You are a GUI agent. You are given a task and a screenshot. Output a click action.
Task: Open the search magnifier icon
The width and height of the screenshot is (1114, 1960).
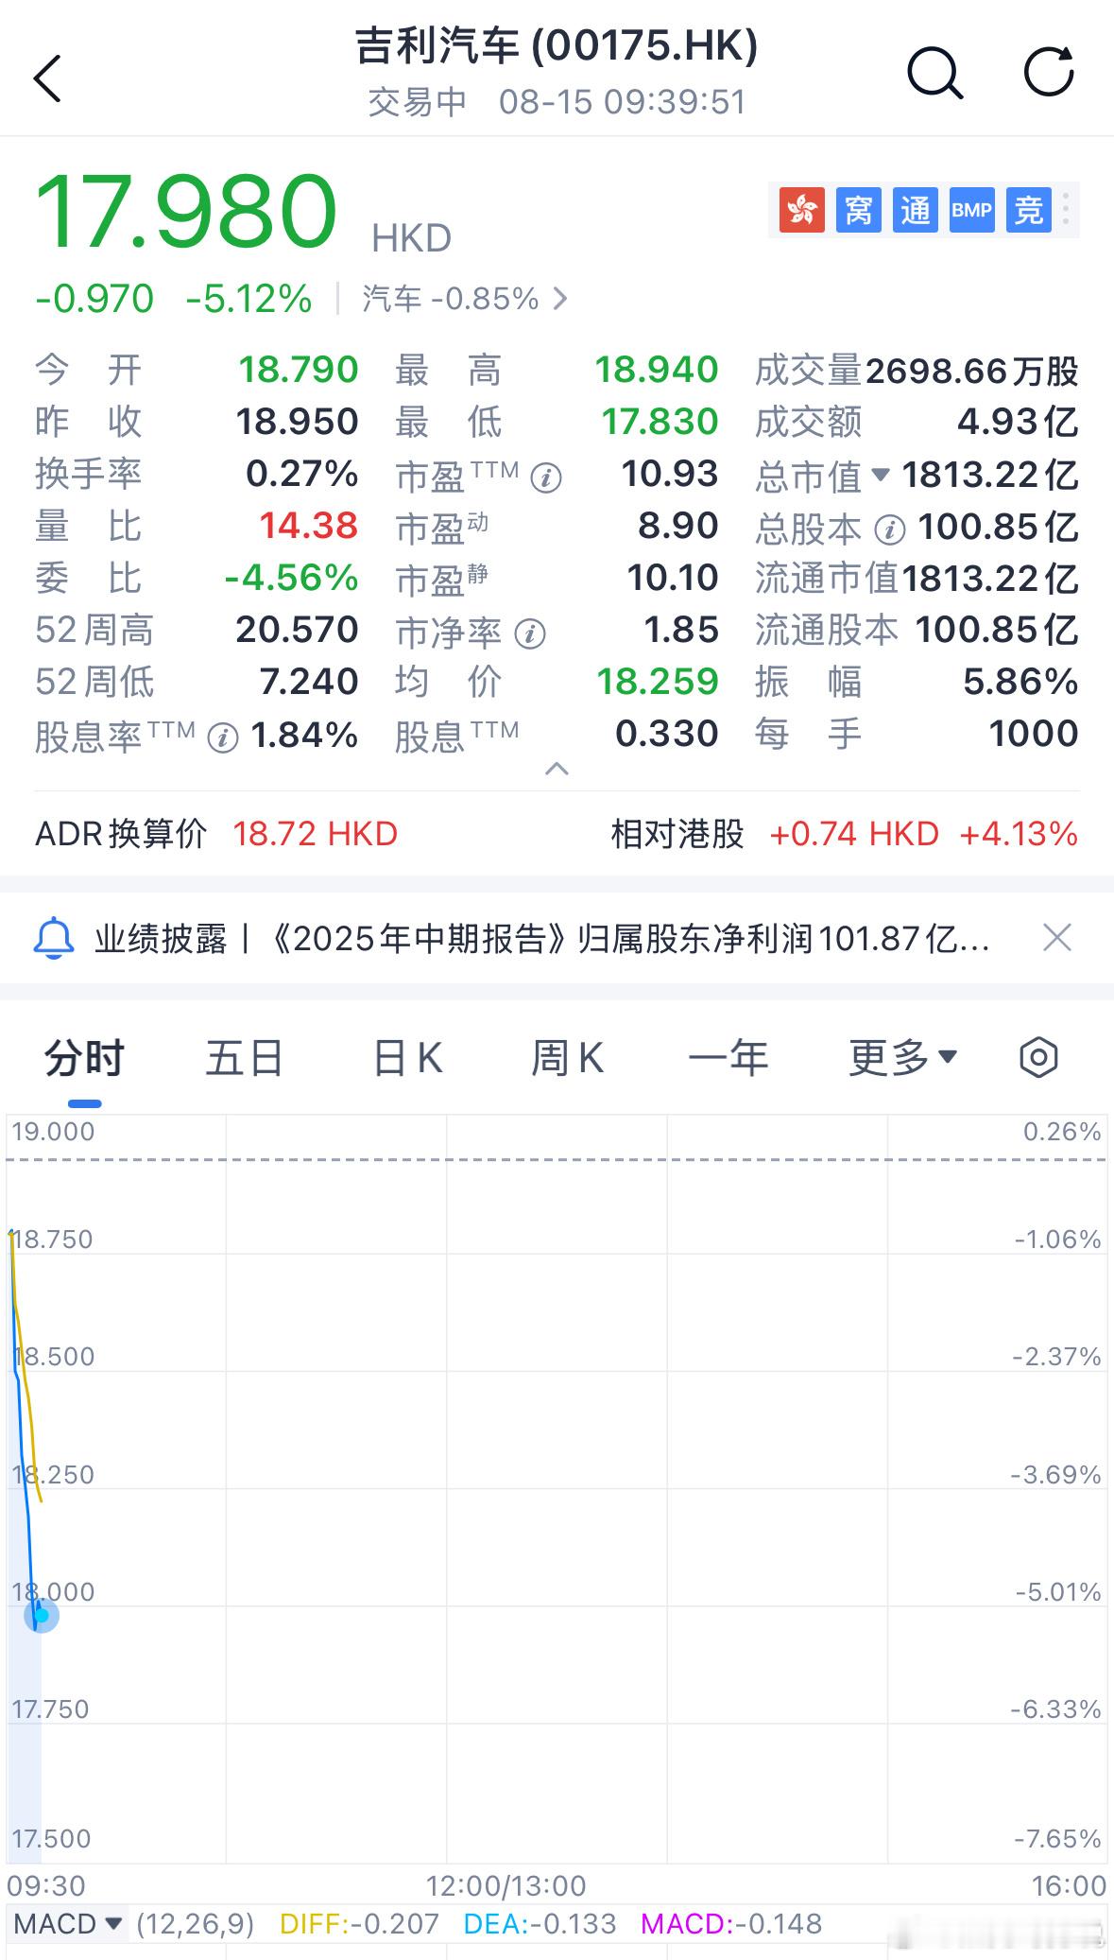[x=934, y=73]
